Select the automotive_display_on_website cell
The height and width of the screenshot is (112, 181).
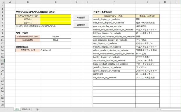tap(114, 61)
